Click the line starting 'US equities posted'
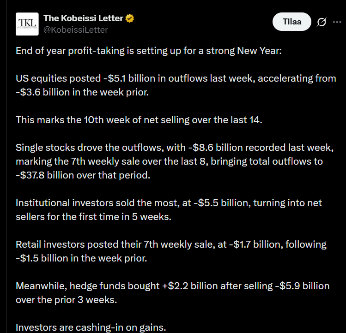This screenshot has height=333, width=346. click(x=176, y=78)
